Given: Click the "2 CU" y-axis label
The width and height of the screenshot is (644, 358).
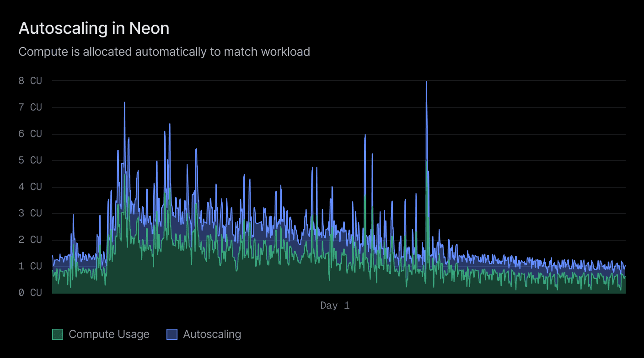Looking at the screenshot, I should coord(30,240).
